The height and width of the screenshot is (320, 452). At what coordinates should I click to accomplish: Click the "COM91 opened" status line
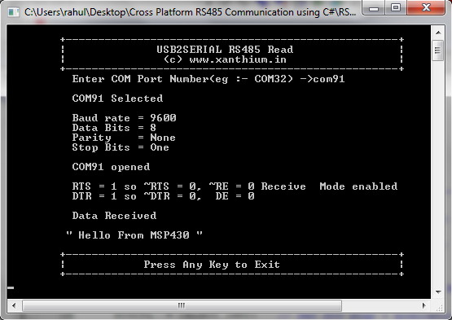click(111, 167)
